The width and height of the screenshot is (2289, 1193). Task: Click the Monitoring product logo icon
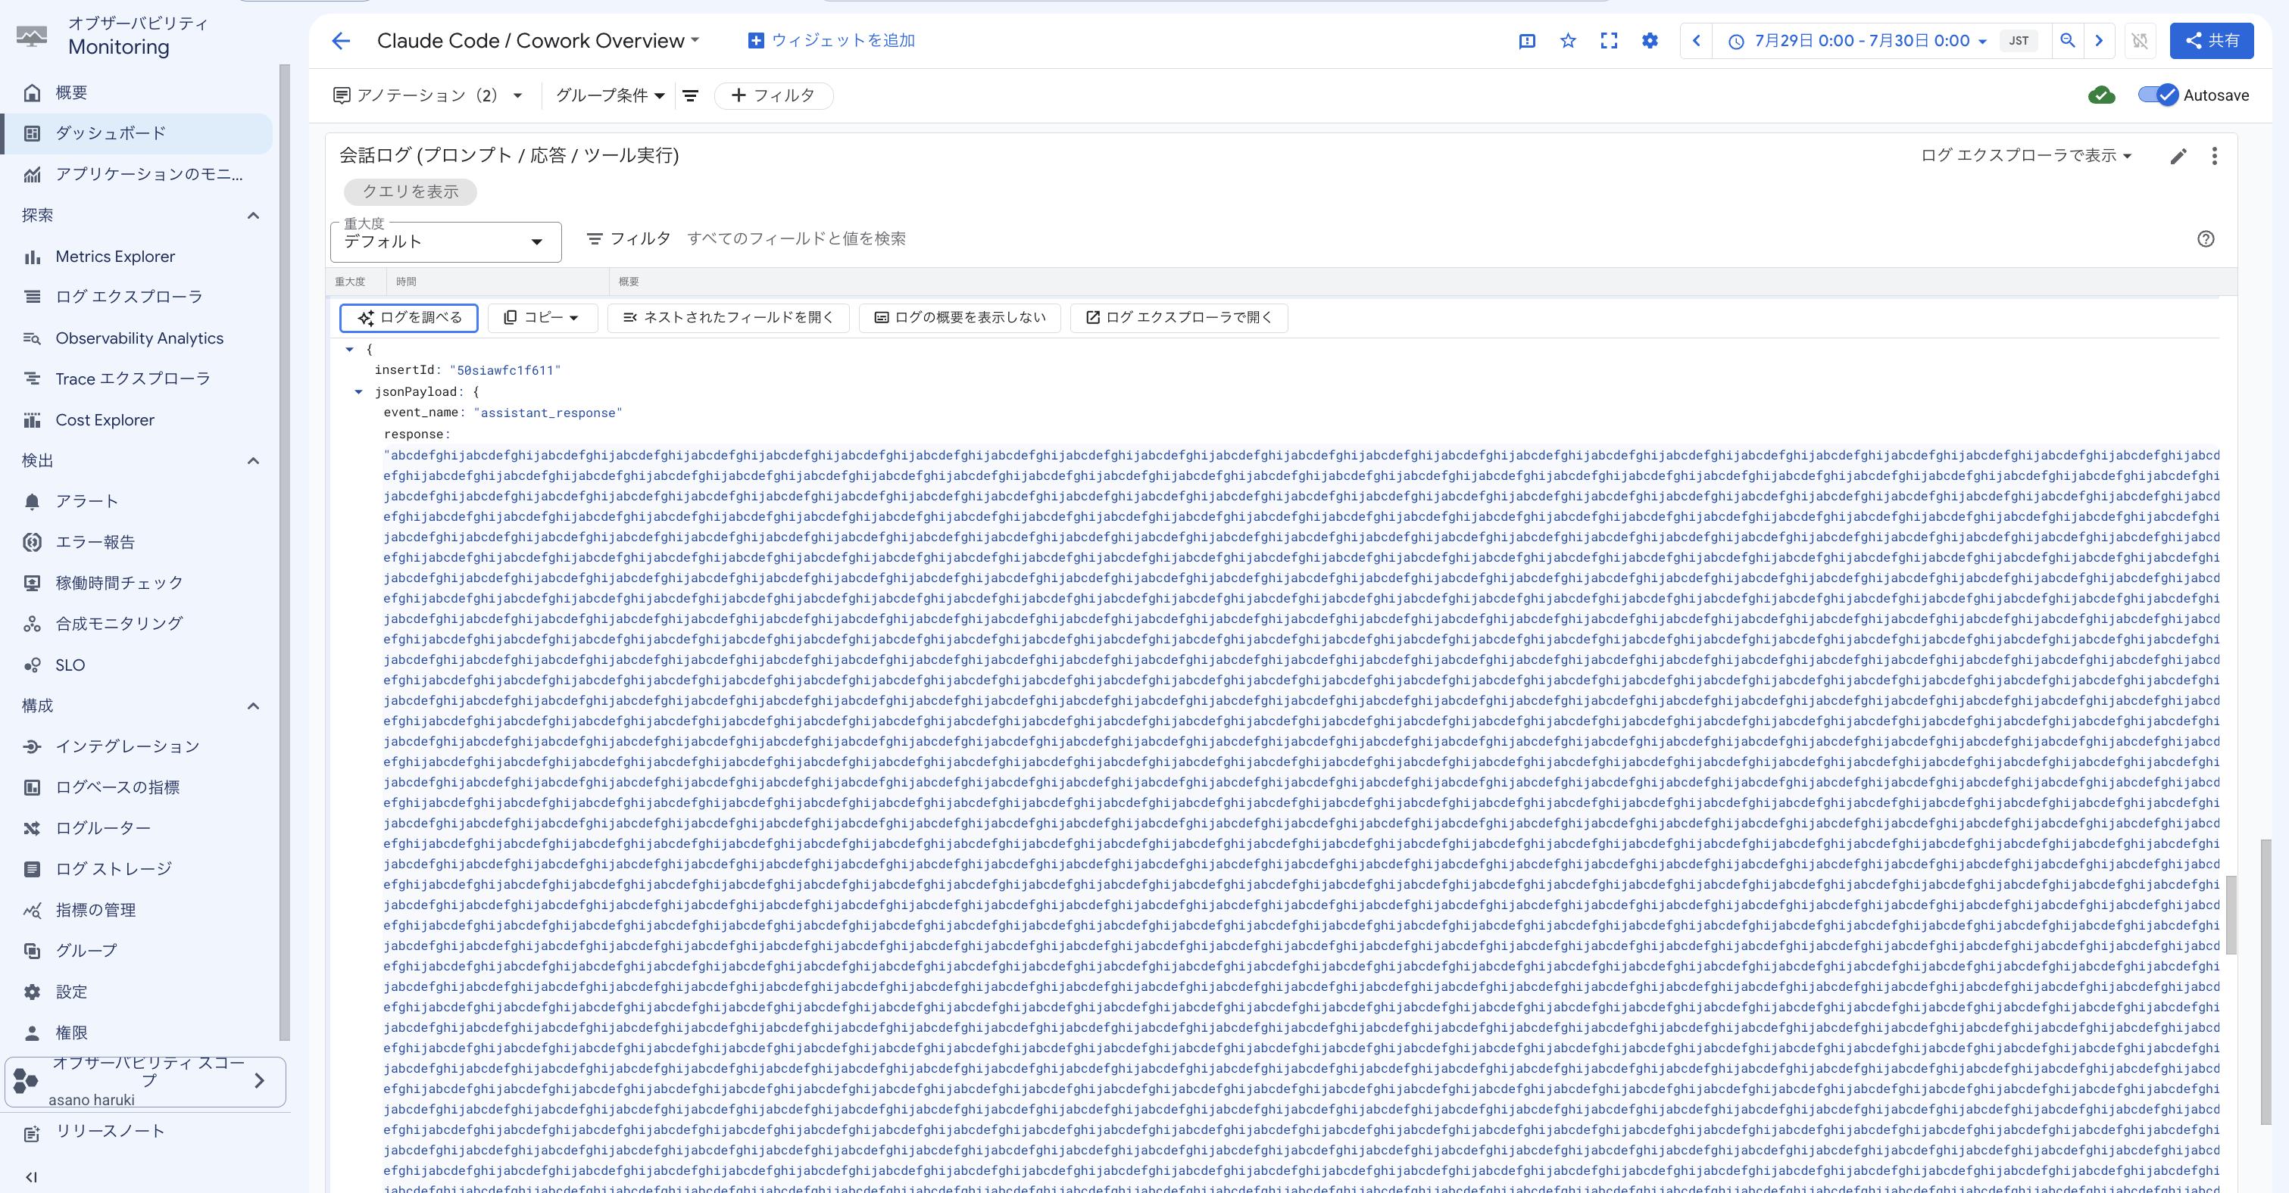coord(32,36)
